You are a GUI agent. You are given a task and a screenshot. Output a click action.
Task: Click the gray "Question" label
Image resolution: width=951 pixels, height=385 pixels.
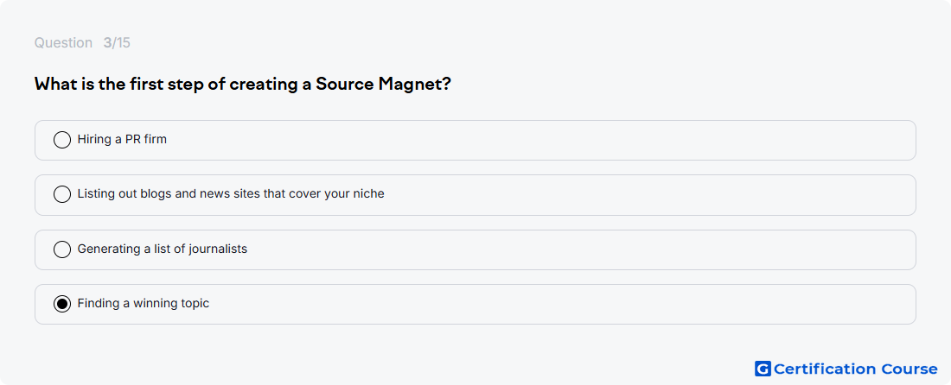pos(63,43)
